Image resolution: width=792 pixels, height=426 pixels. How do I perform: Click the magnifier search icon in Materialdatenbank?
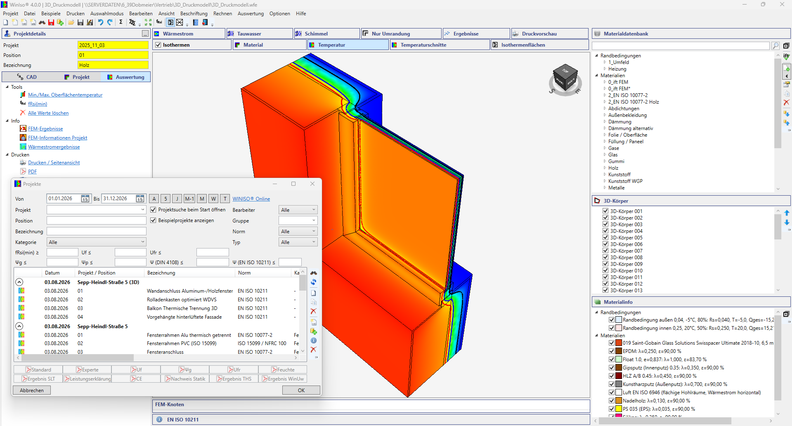(775, 46)
